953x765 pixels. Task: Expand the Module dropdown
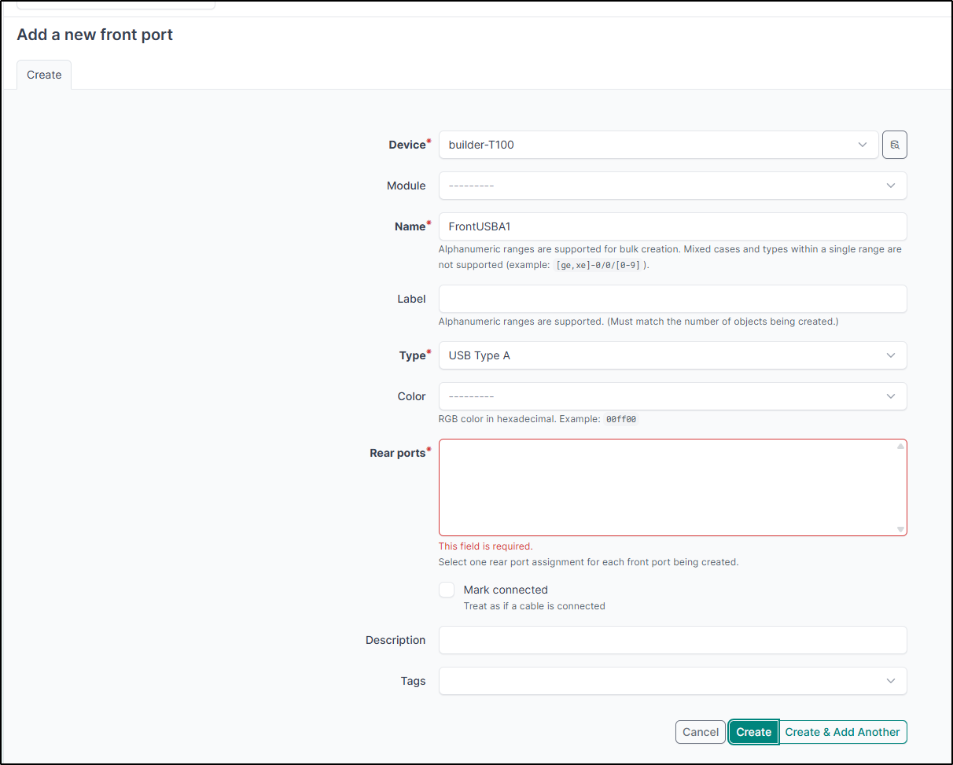(x=672, y=186)
